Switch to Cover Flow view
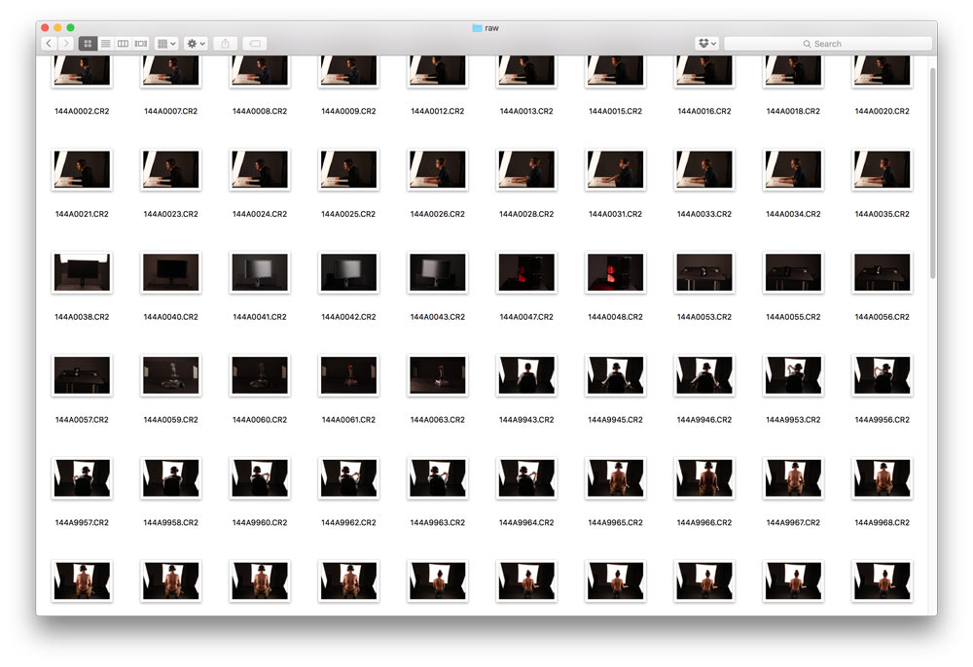The image size is (973, 667). pyautogui.click(x=141, y=44)
